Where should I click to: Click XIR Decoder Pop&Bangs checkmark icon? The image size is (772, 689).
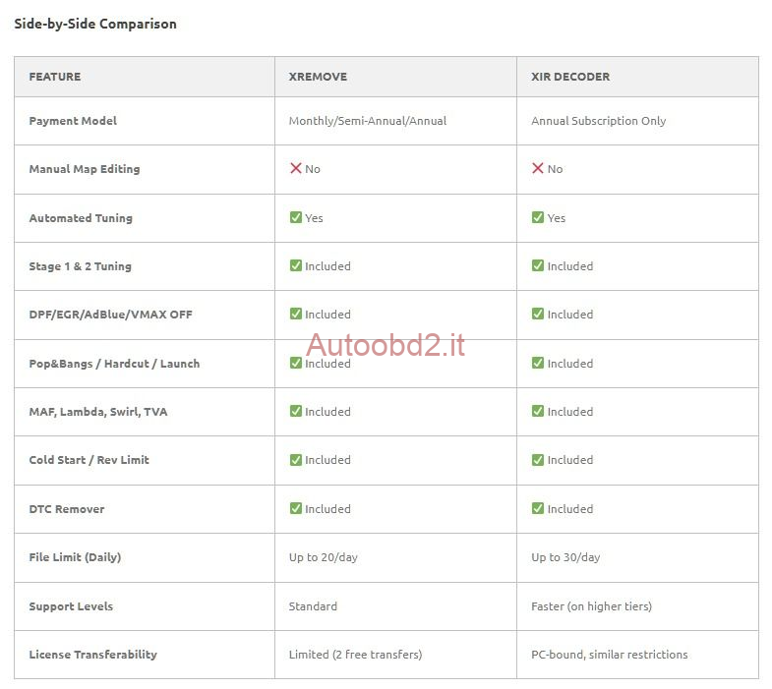(538, 363)
